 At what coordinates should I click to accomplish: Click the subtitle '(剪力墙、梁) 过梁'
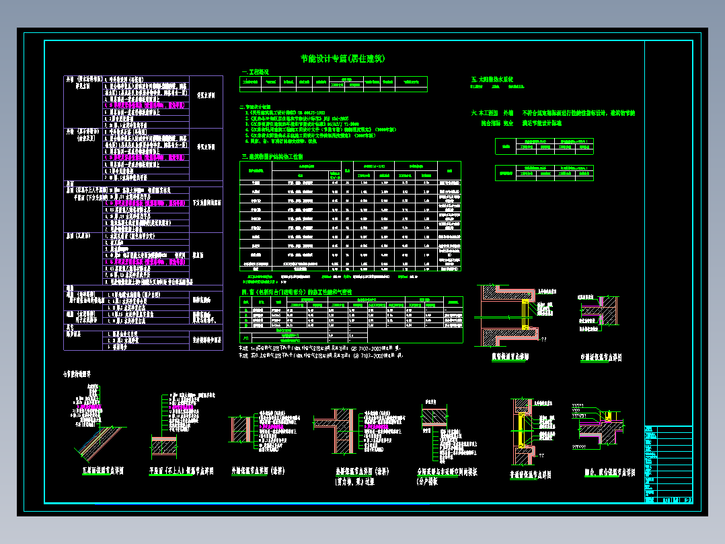[354, 482]
